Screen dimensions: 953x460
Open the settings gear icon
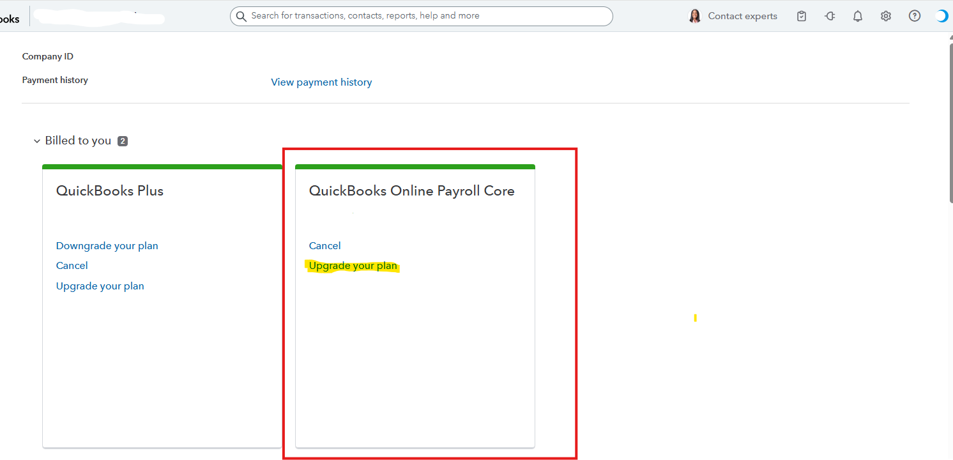(886, 16)
